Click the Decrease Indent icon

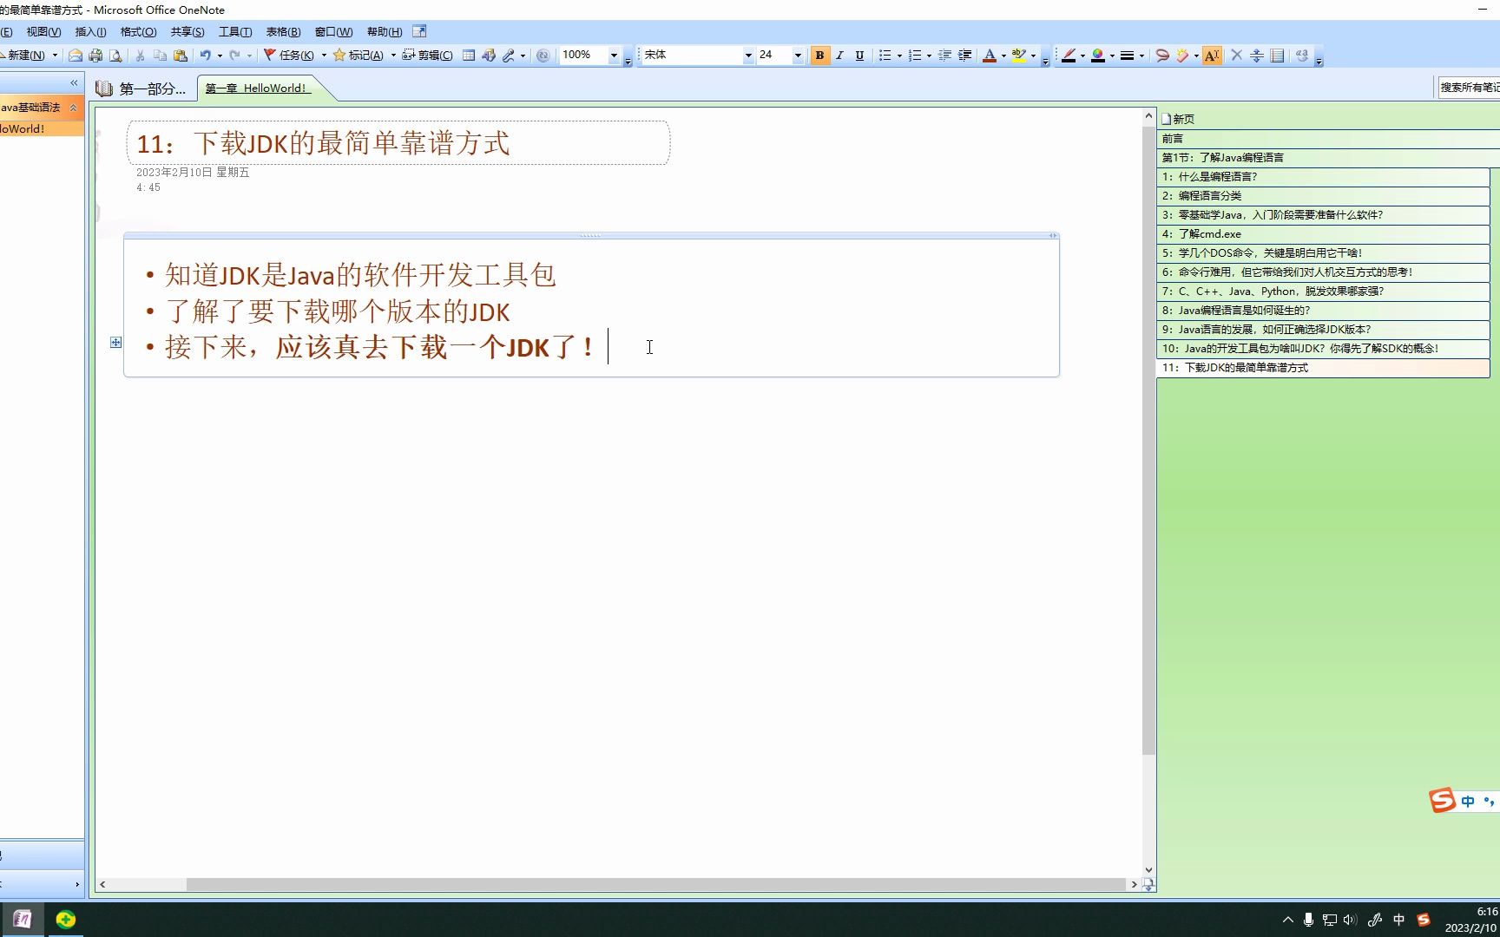tap(944, 56)
